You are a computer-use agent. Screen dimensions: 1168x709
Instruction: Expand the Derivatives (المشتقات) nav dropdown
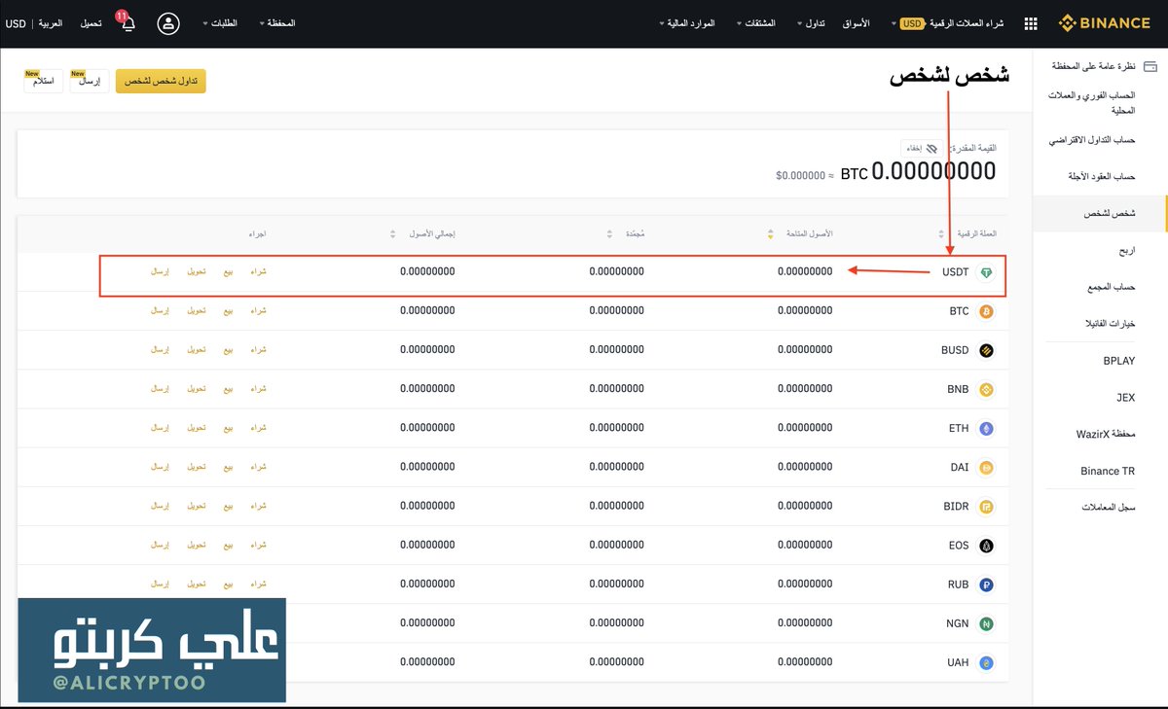(755, 23)
